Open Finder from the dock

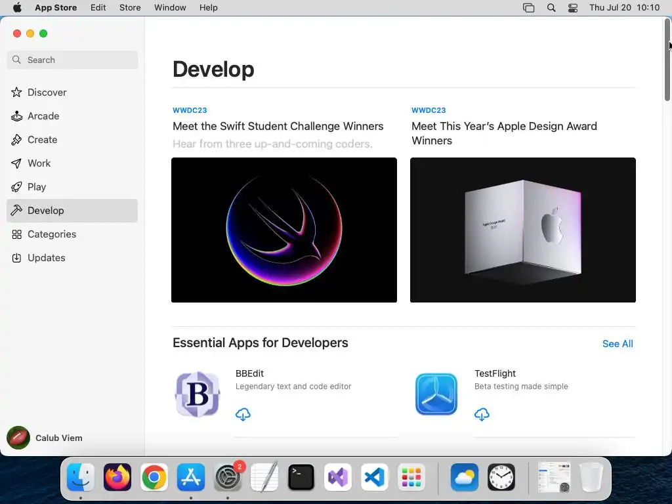[x=81, y=477]
